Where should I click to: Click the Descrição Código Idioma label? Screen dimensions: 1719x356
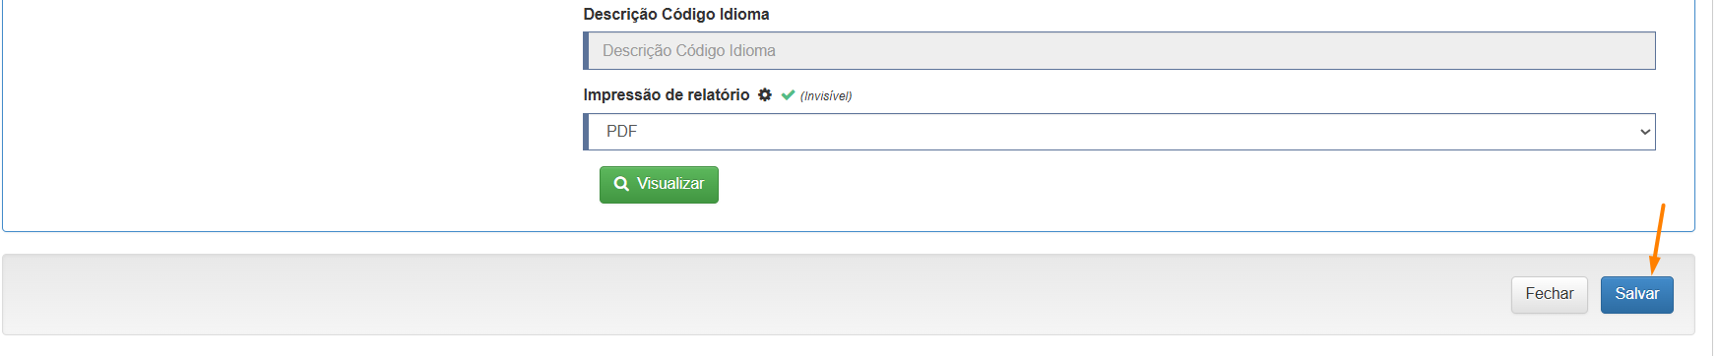676,15
